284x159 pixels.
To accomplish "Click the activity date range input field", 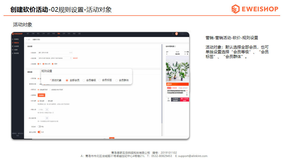I will coord(55,58).
